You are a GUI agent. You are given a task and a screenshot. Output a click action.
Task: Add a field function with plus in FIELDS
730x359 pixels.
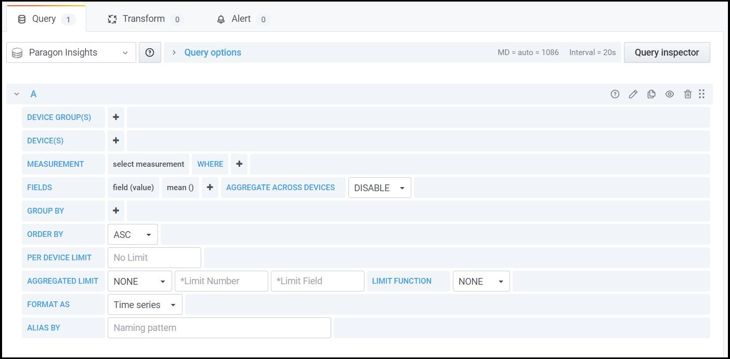tap(210, 188)
